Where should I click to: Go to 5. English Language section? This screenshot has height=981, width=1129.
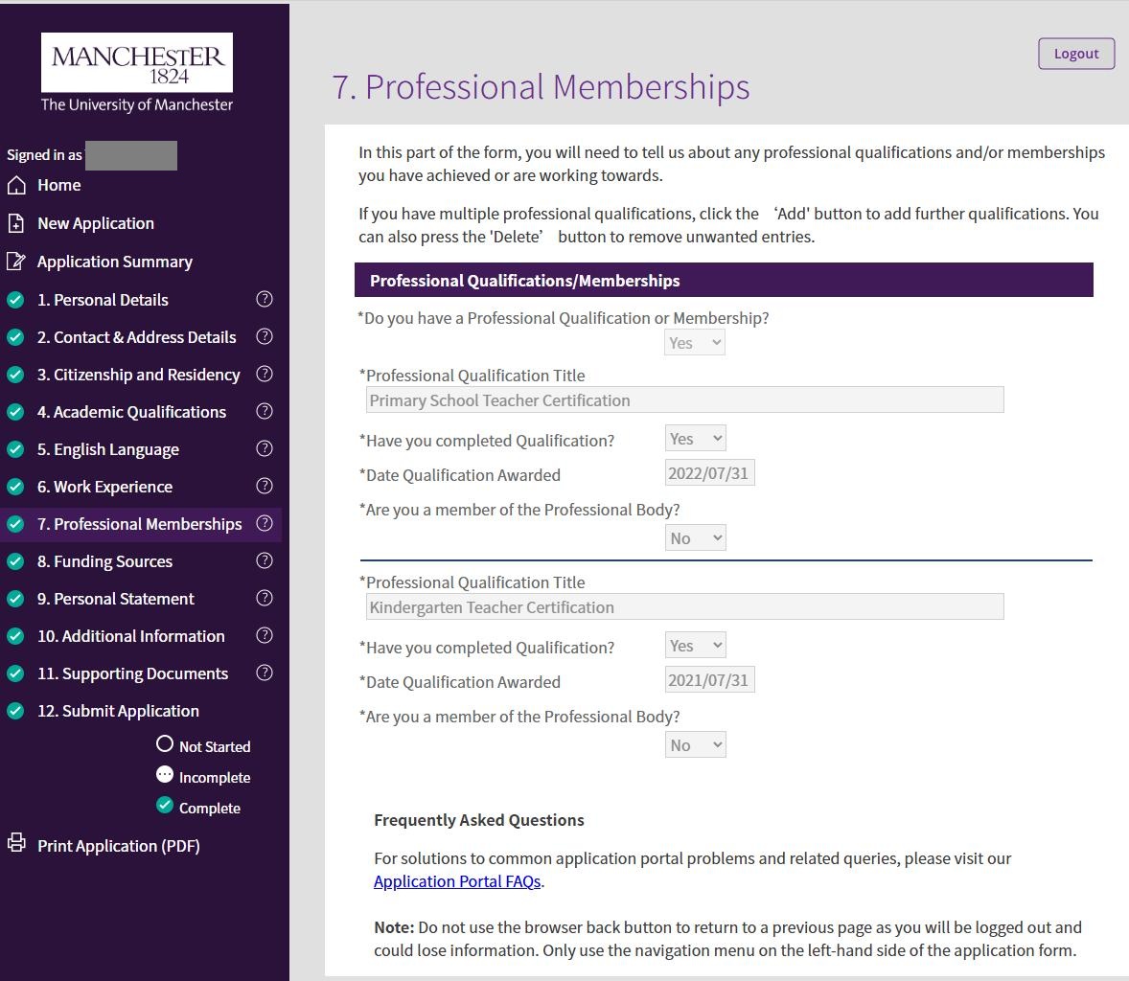click(x=107, y=449)
